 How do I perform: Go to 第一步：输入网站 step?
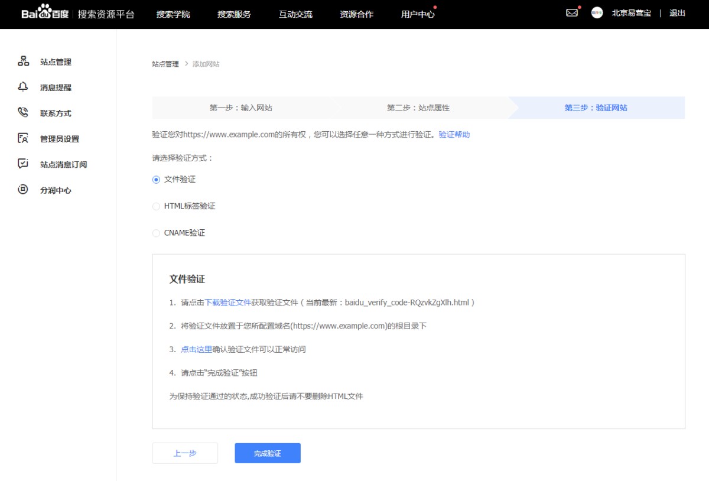[x=240, y=108]
